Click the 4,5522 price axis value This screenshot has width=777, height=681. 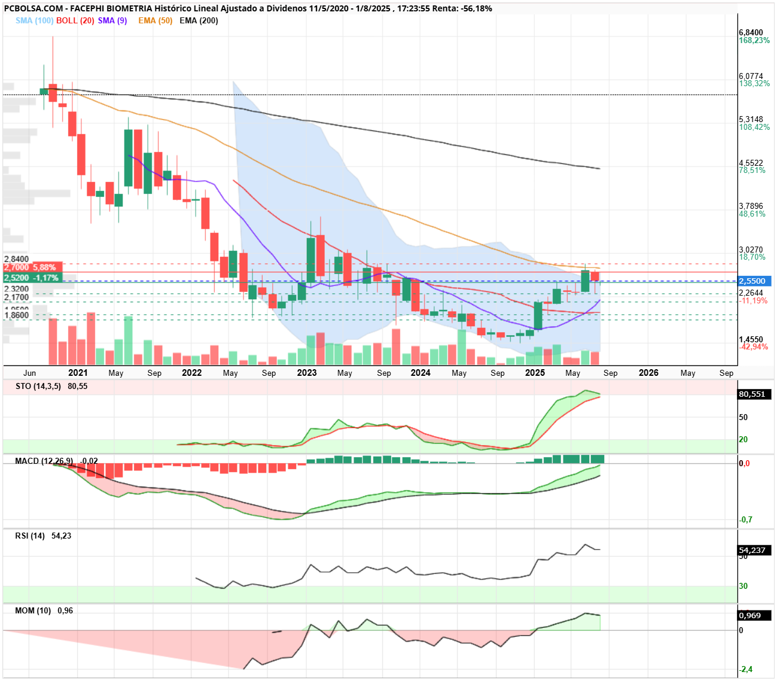751,163
